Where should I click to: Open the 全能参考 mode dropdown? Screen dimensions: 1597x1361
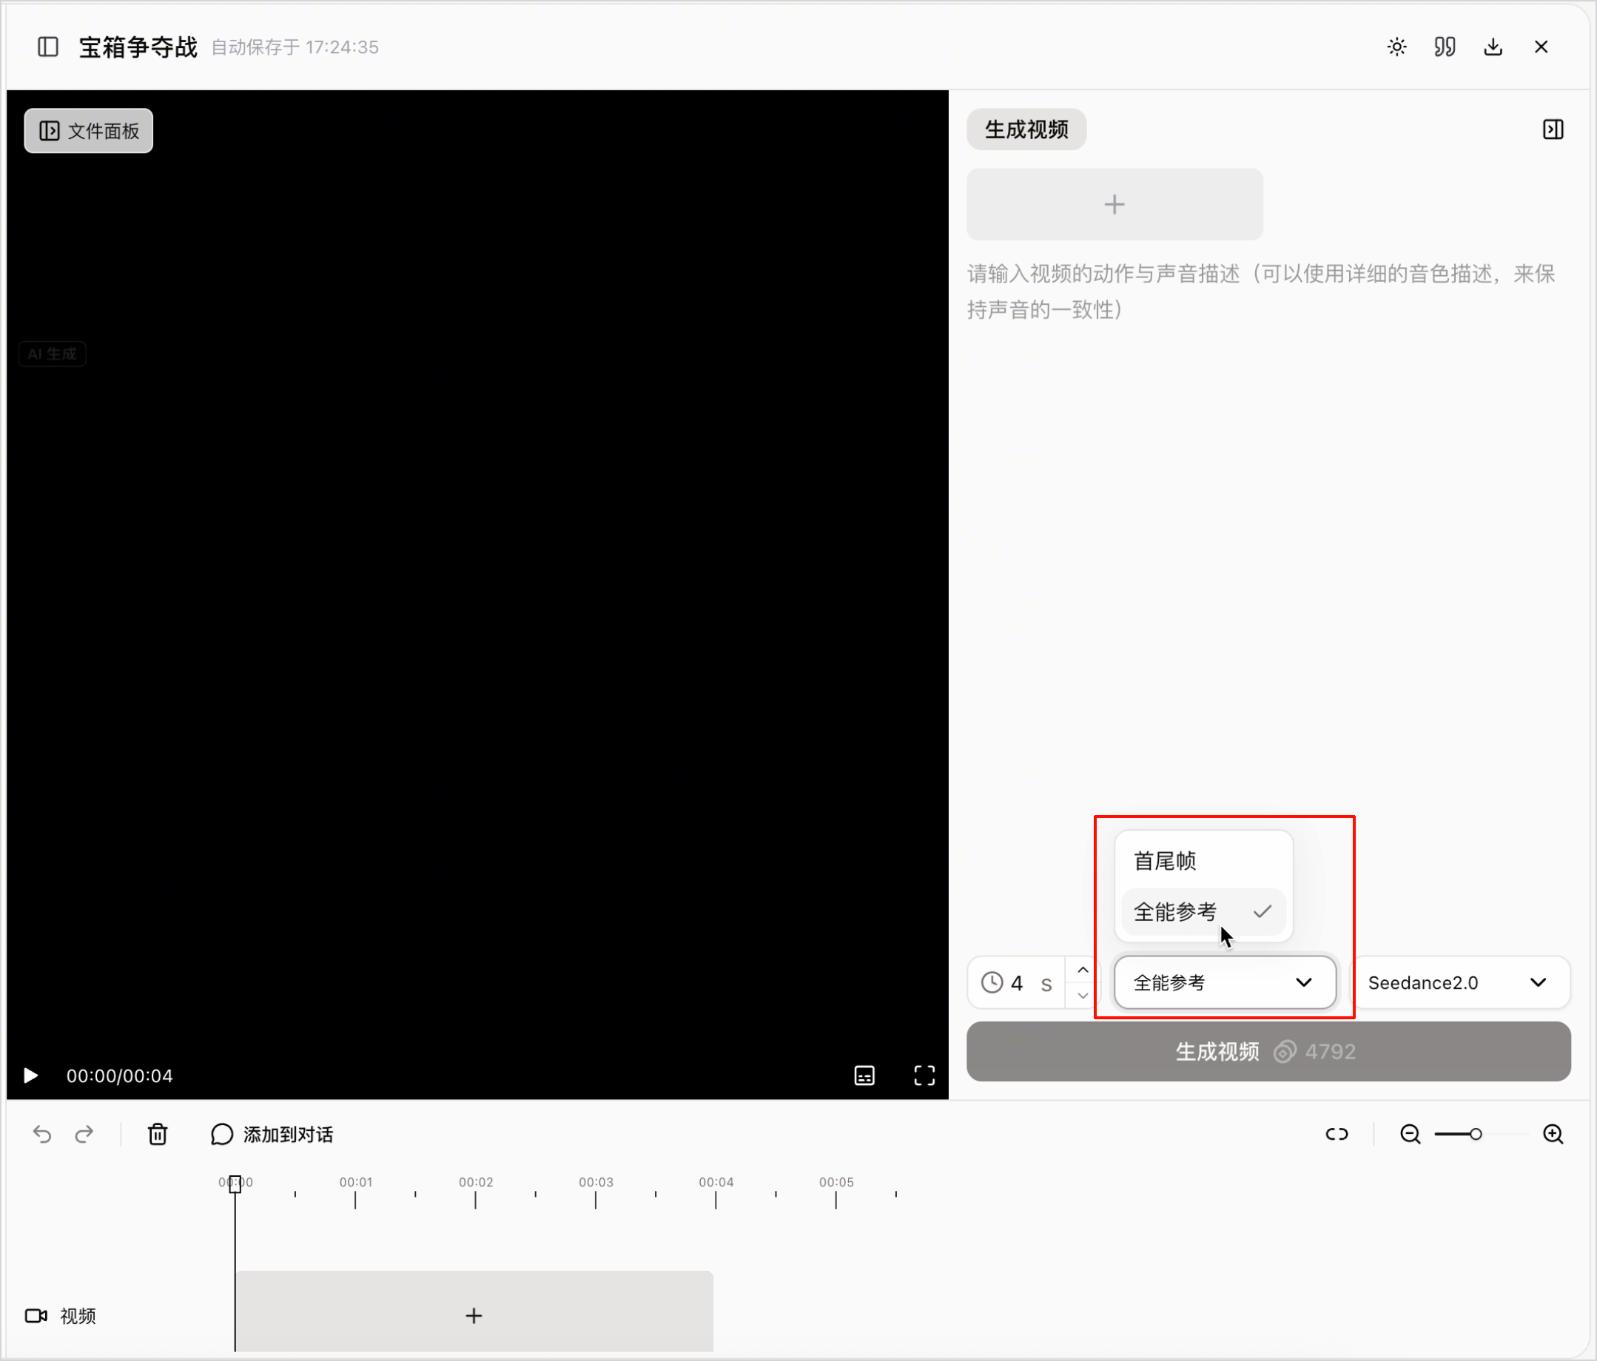click(x=1225, y=982)
